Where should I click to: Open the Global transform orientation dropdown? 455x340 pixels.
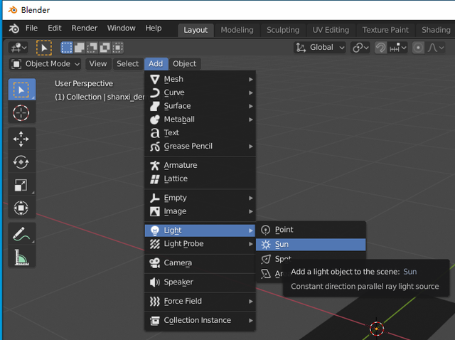coord(320,48)
